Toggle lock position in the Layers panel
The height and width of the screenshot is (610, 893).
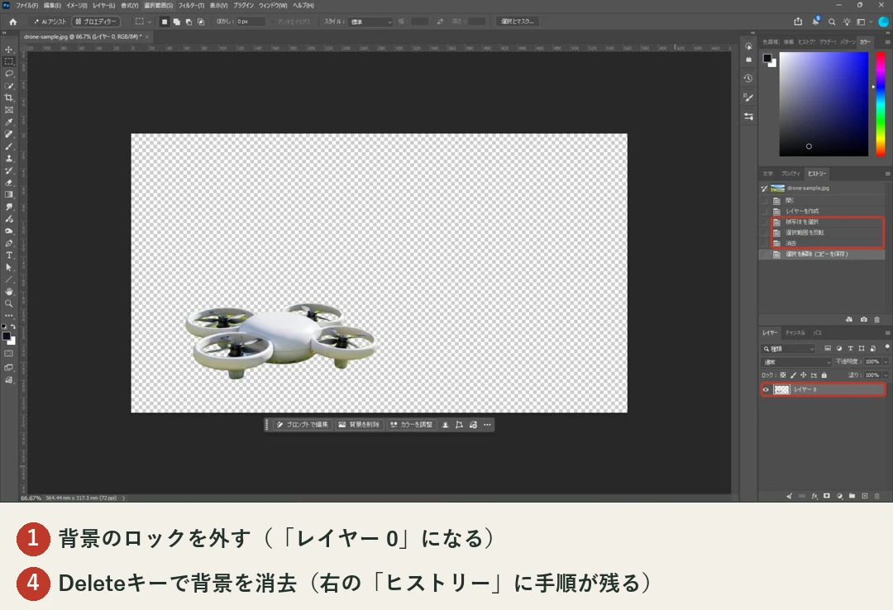(x=804, y=375)
